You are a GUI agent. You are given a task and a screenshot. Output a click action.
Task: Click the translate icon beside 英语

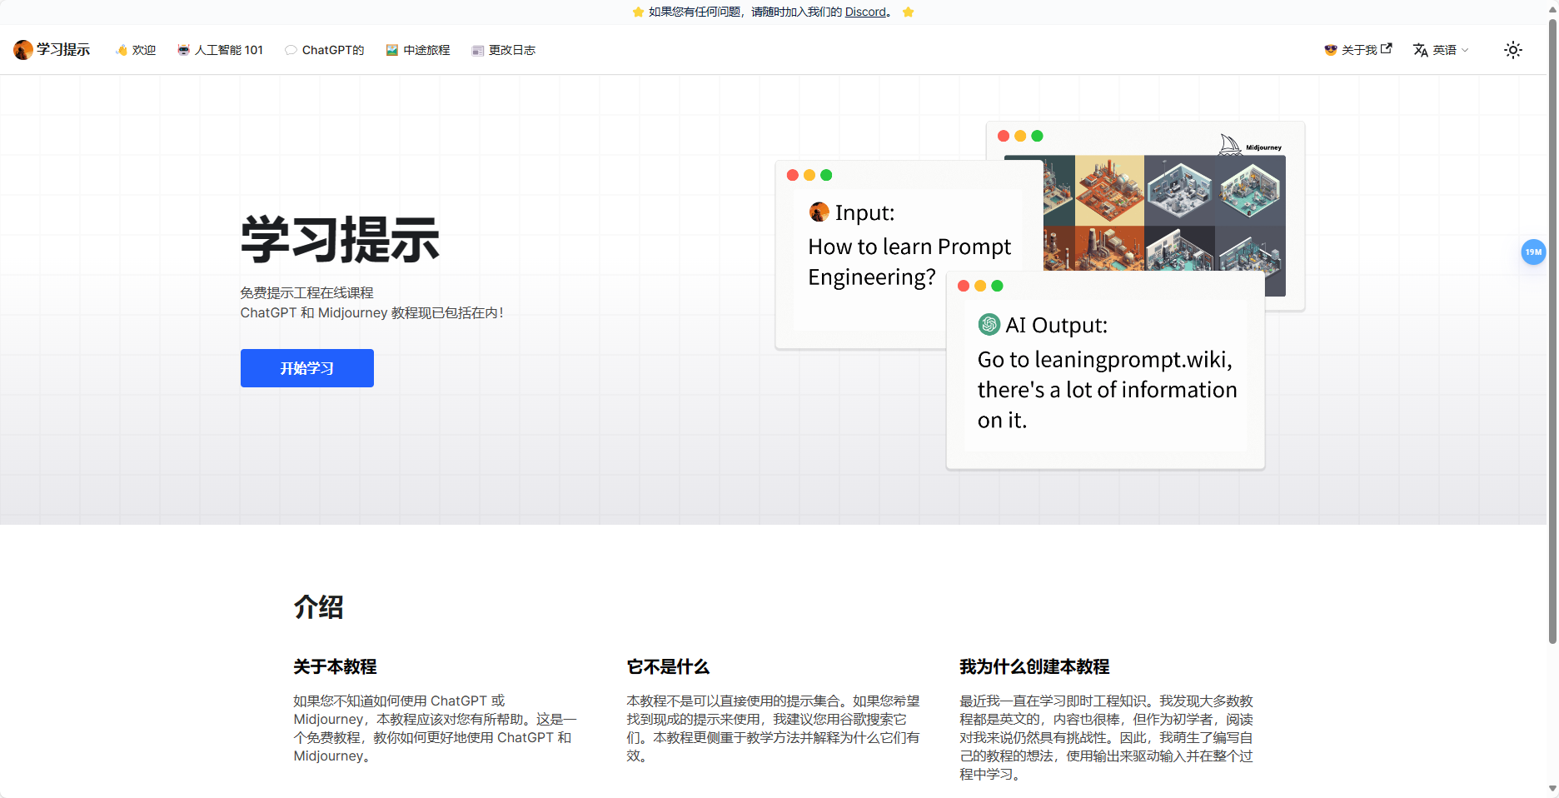tap(1421, 50)
